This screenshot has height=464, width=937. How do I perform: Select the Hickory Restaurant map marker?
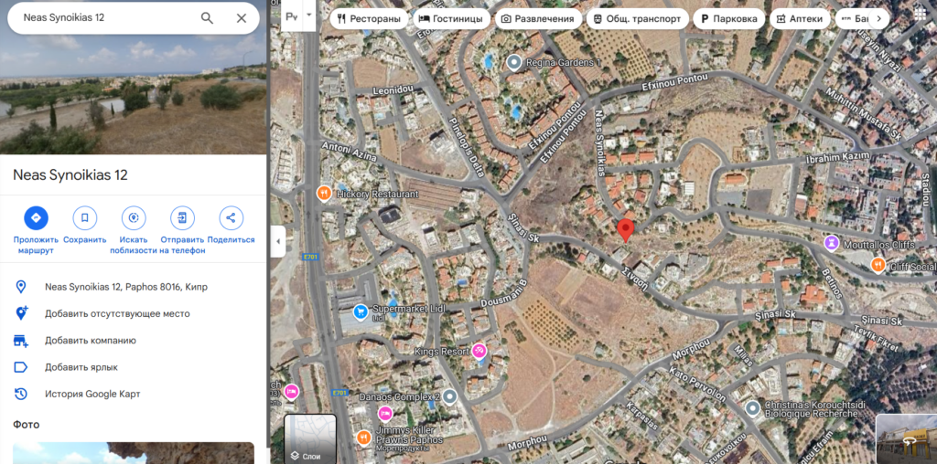coord(323,194)
